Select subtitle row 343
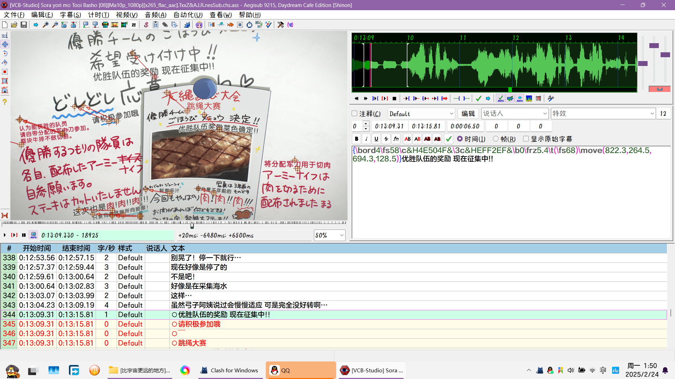The image size is (675, 379). pos(333,305)
